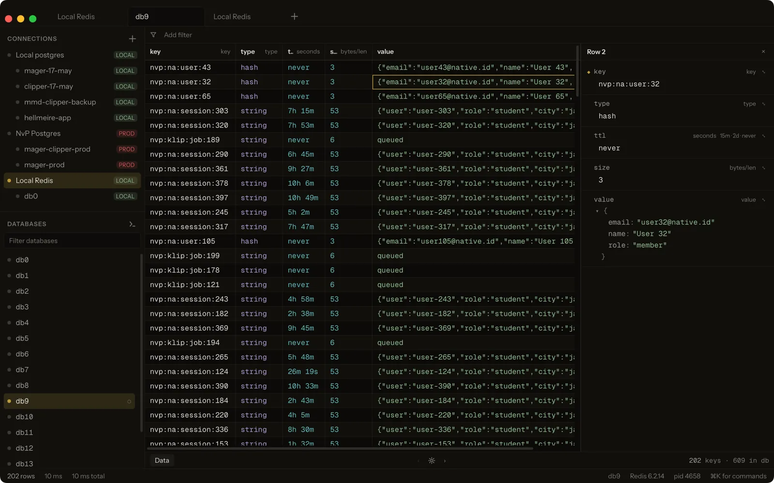This screenshot has height=483, width=774.
Task: Click ⌘K for commands in status bar
Action: [738, 476]
